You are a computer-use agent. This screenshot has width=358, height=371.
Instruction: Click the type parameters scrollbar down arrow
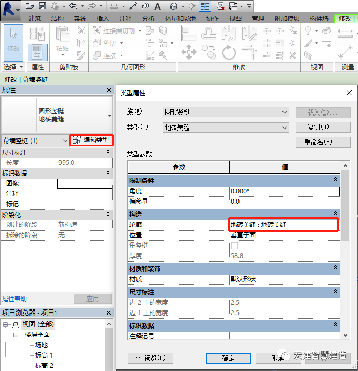point(345,335)
